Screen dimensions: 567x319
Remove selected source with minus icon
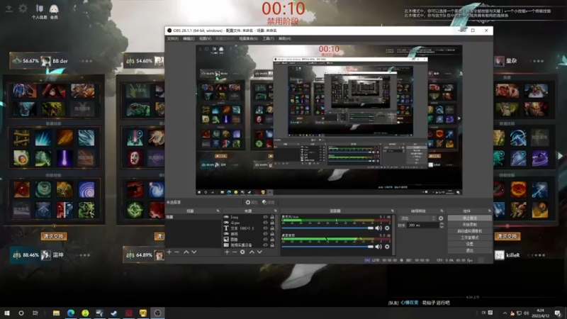pyautogui.click(x=235, y=252)
